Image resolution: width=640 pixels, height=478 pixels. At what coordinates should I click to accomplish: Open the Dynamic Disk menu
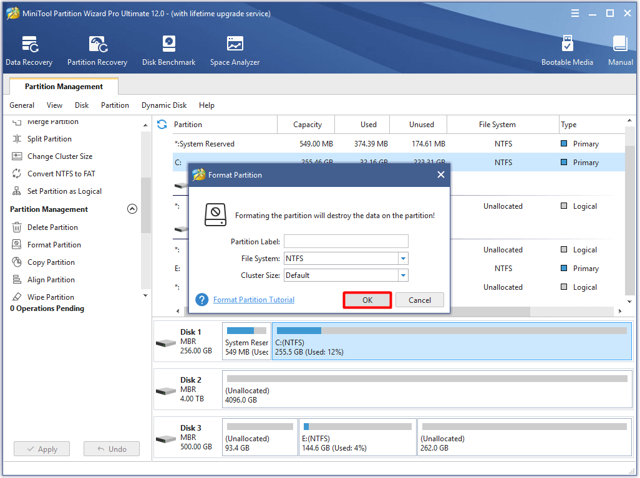(x=163, y=105)
